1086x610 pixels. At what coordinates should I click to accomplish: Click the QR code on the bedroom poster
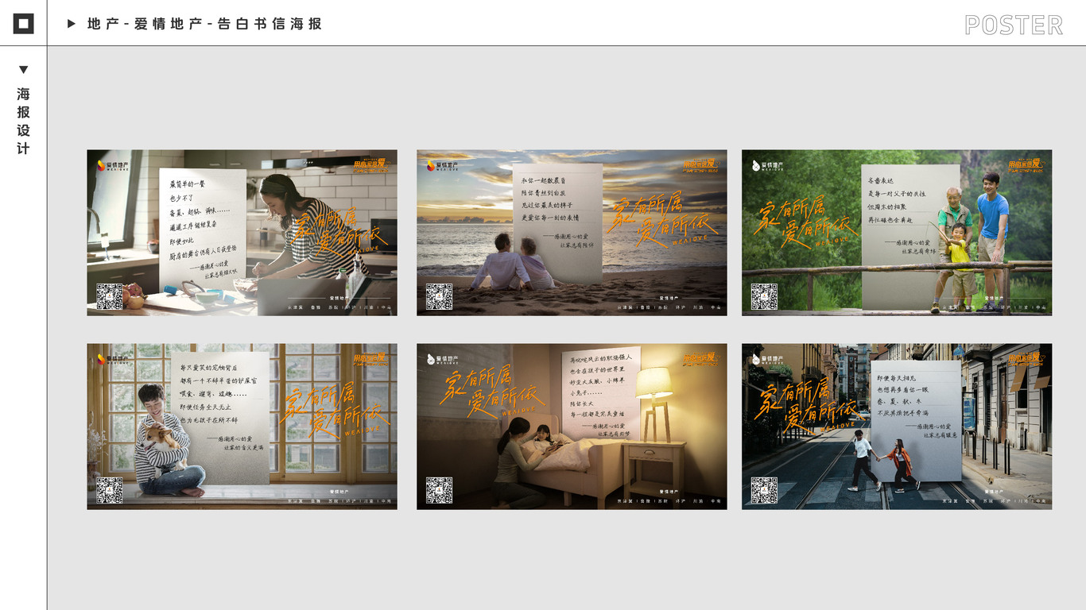(x=439, y=490)
